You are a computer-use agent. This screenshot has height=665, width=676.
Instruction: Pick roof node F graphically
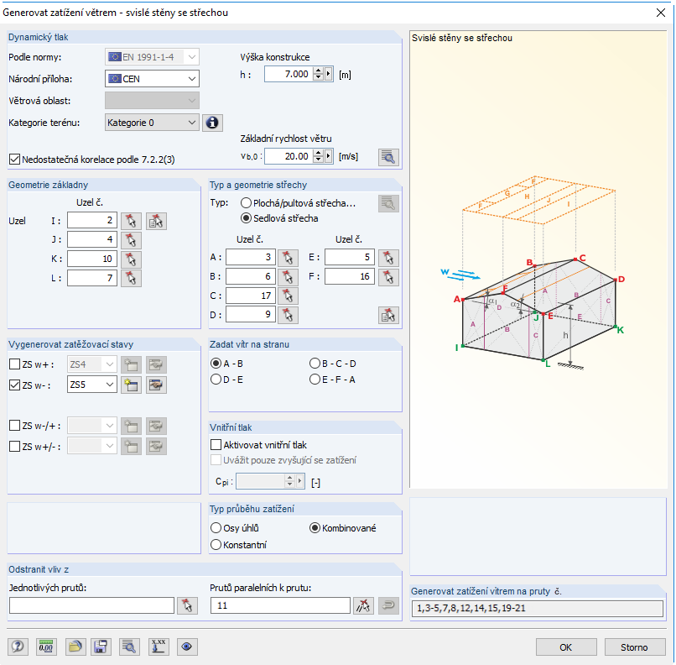[388, 276]
